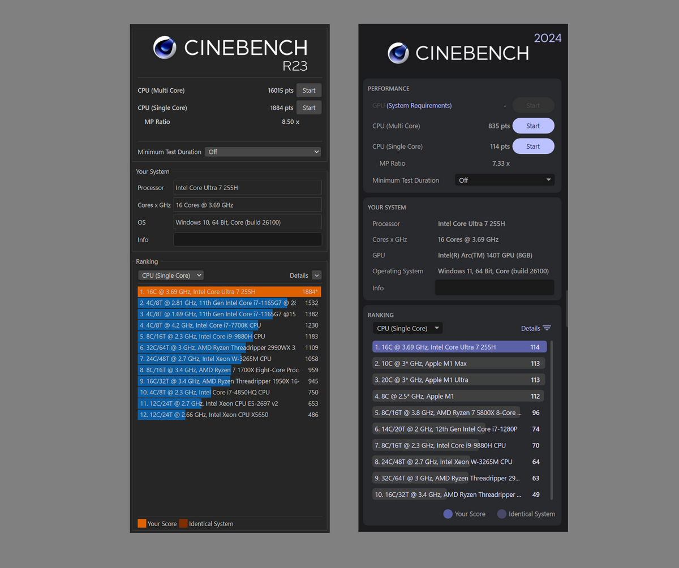Click the Cinebench 2024 window side scrollbar
The height and width of the screenshot is (568, 679).
pos(566,308)
